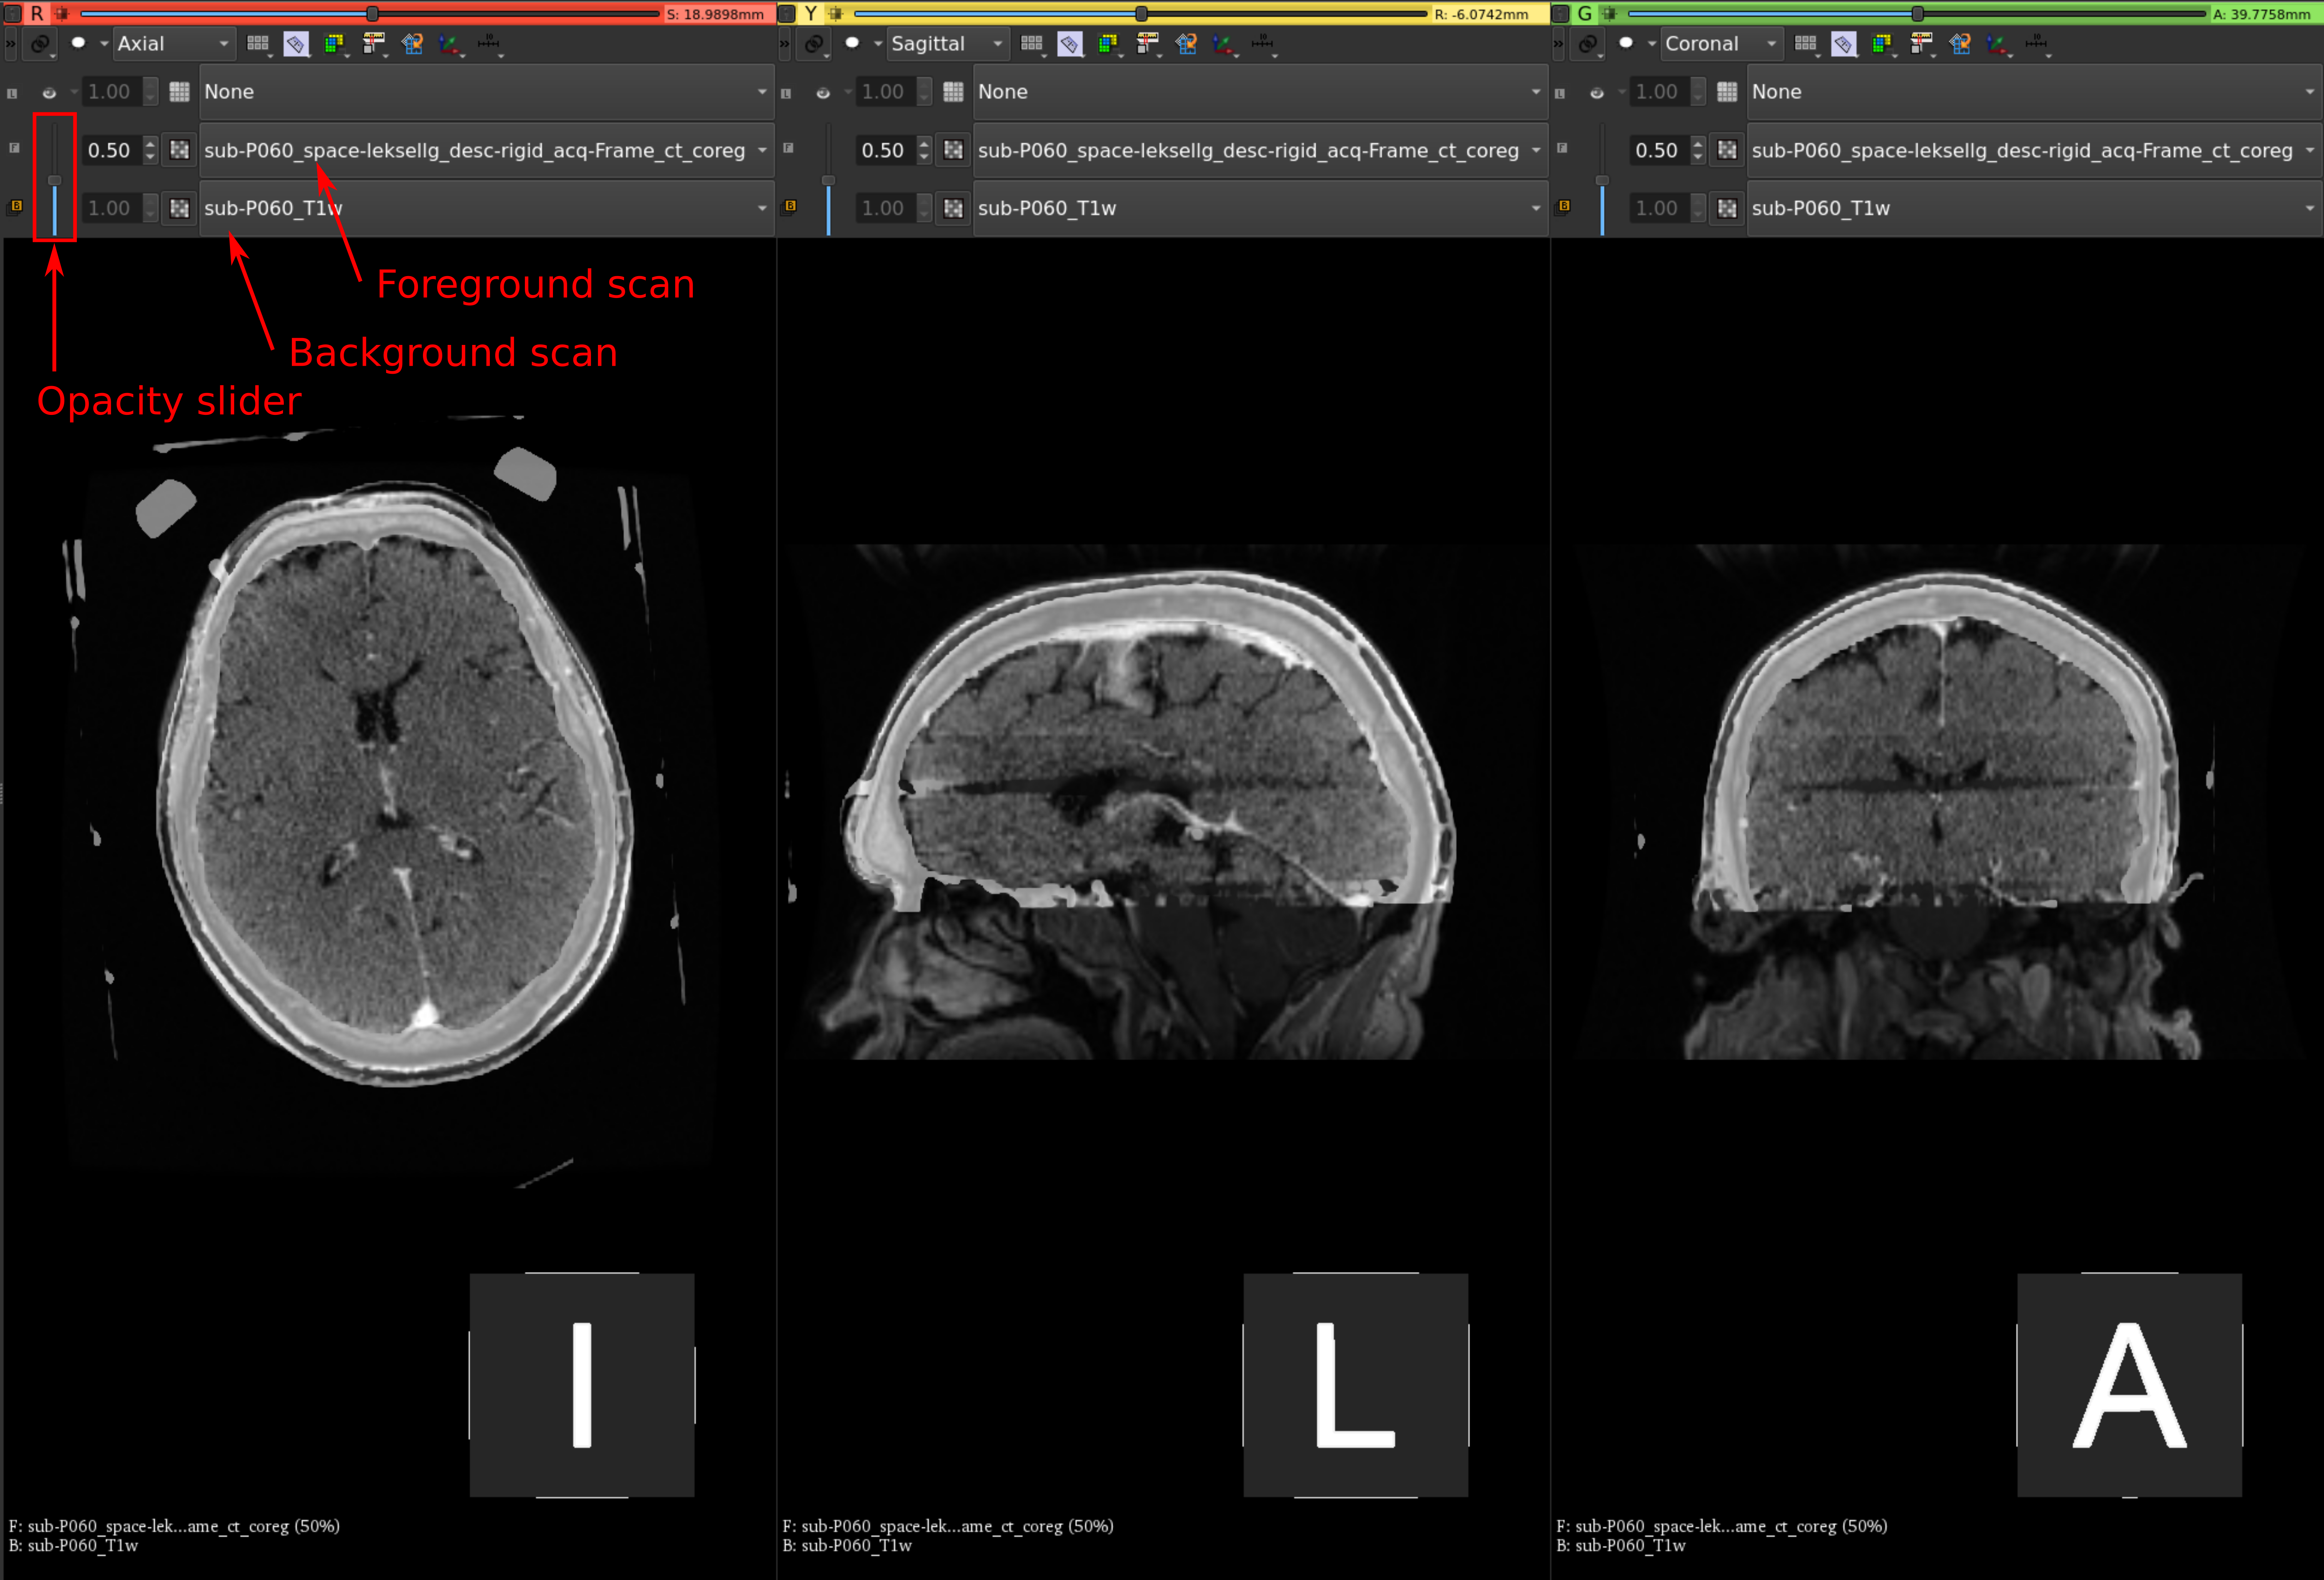Open the blending mode icon in Coronal toolbar
2324x1580 pixels.
[1883, 44]
